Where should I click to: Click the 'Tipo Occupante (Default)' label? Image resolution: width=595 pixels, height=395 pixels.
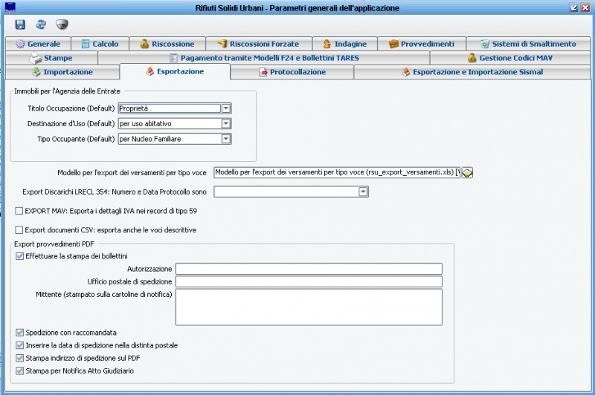(x=76, y=139)
